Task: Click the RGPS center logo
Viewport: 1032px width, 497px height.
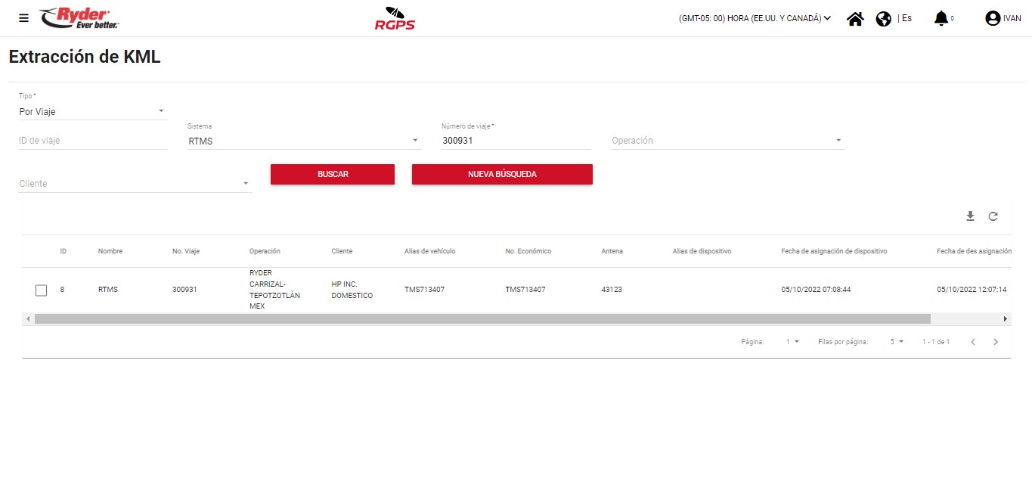Action: (x=395, y=18)
